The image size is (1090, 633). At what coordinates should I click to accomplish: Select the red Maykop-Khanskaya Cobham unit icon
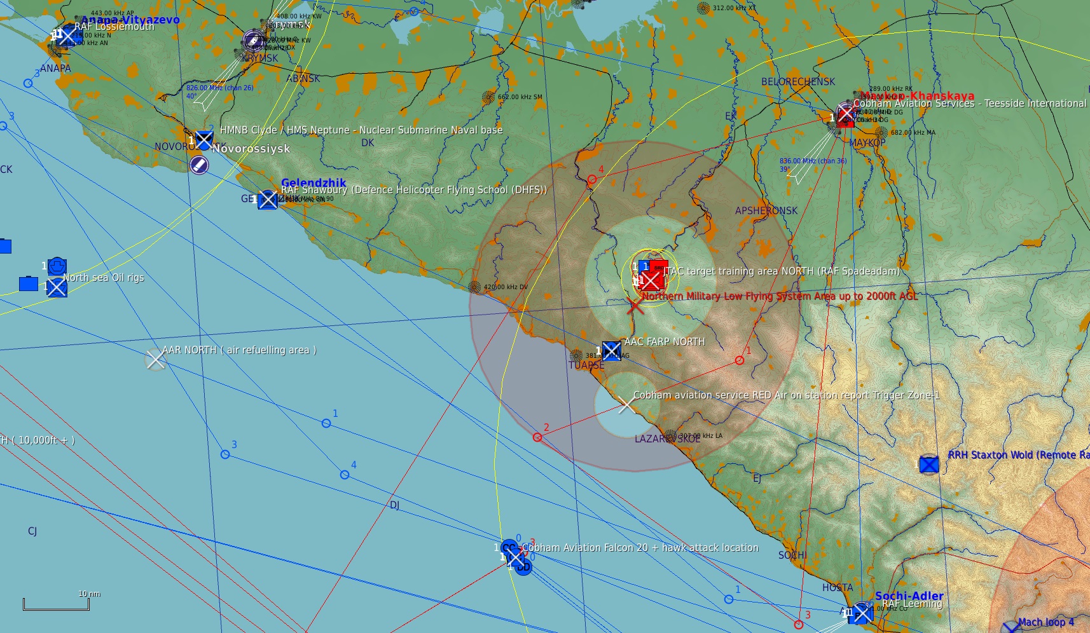(845, 116)
